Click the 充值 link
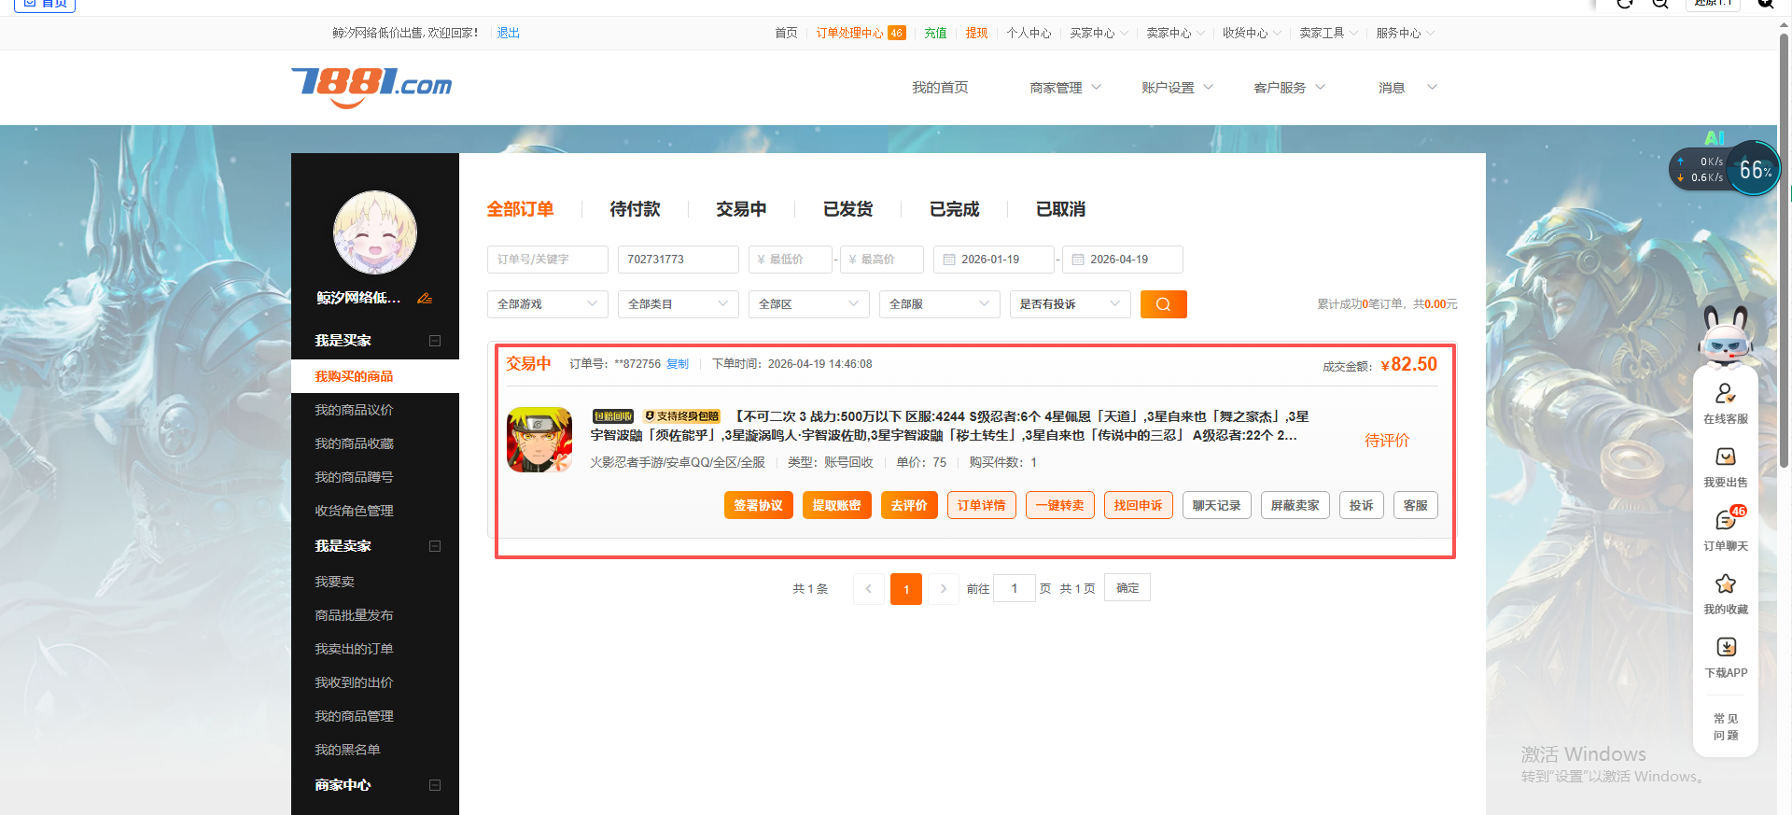 [x=935, y=33]
